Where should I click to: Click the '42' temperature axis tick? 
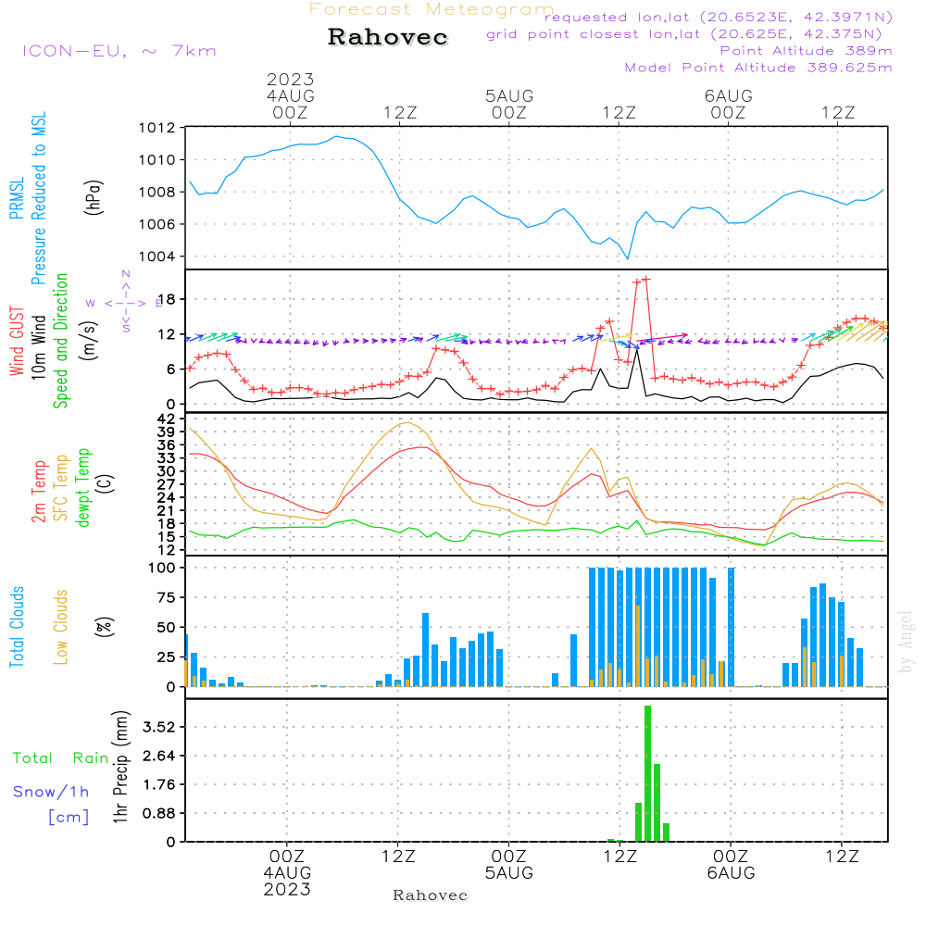coord(167,419)
